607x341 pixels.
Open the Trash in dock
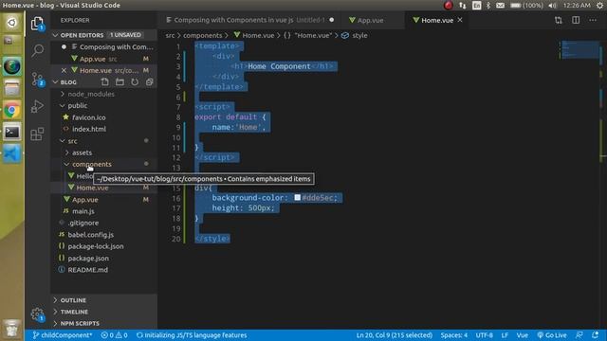tap(11, 329)
